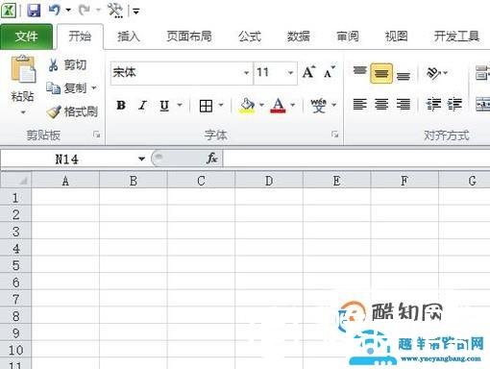Open the font size dropdown arrow
The width and height of the screenshot is (490, 369).
[290, 73]
